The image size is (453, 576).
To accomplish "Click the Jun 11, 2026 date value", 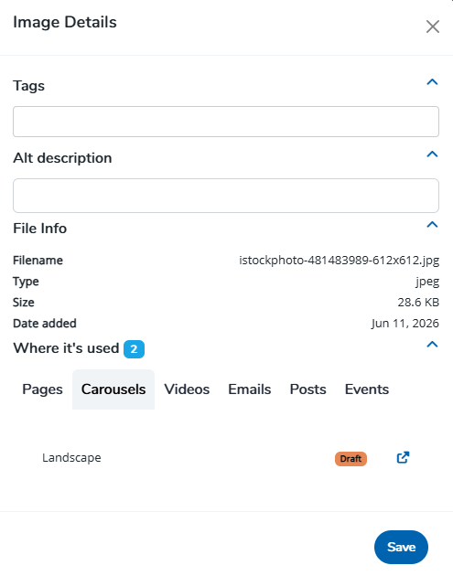I will (405, 324).
